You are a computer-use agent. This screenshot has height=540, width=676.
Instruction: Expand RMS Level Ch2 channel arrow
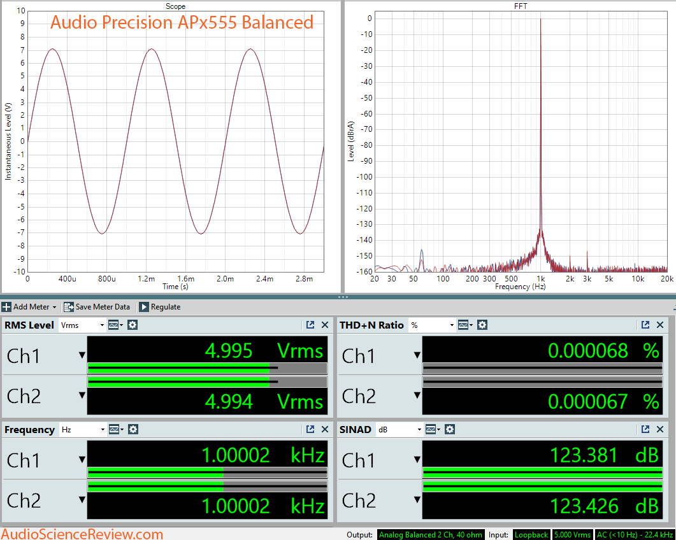pyautogui.click(x=82, y=395)
